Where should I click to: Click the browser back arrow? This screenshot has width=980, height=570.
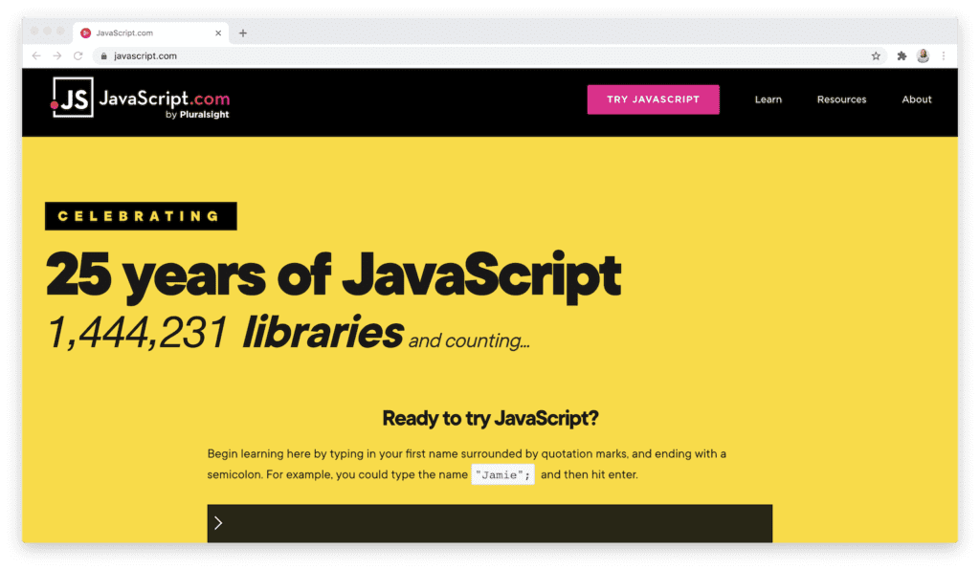(36, 56)
